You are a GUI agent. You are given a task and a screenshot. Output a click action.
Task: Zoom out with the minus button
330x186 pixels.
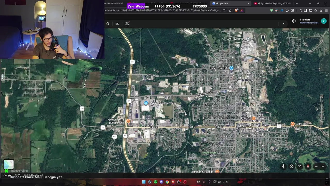[x=316, y=166]
